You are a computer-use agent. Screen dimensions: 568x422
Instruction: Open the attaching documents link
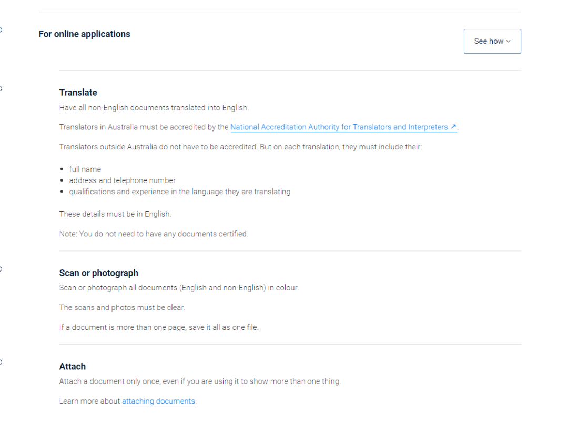coord(158,401)
